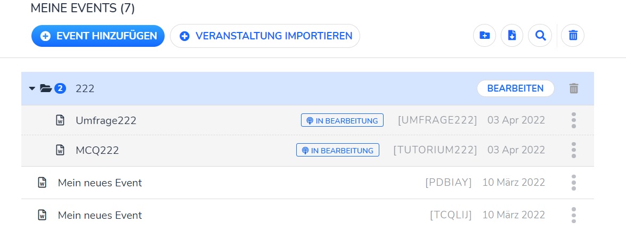
Task: Click the document icon beside Umfrage222
Action: (61, 120)
